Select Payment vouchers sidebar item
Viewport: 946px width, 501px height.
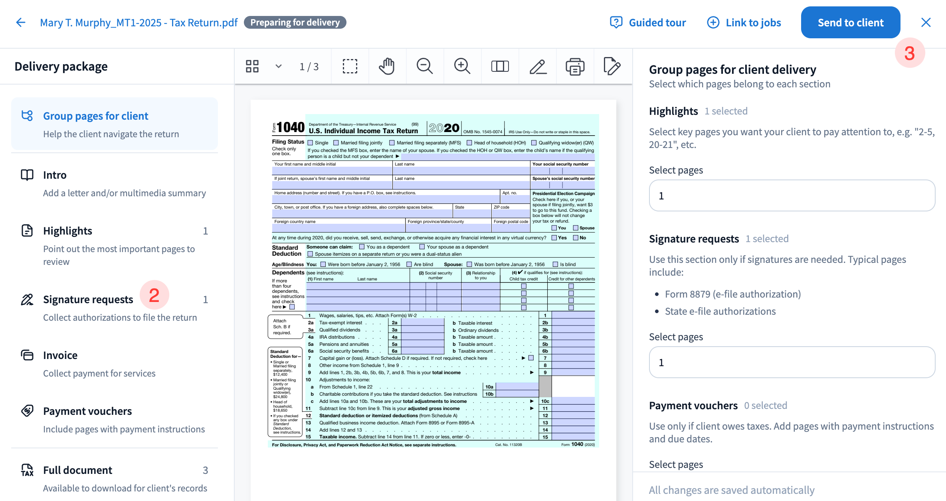(x=87, y=411)
